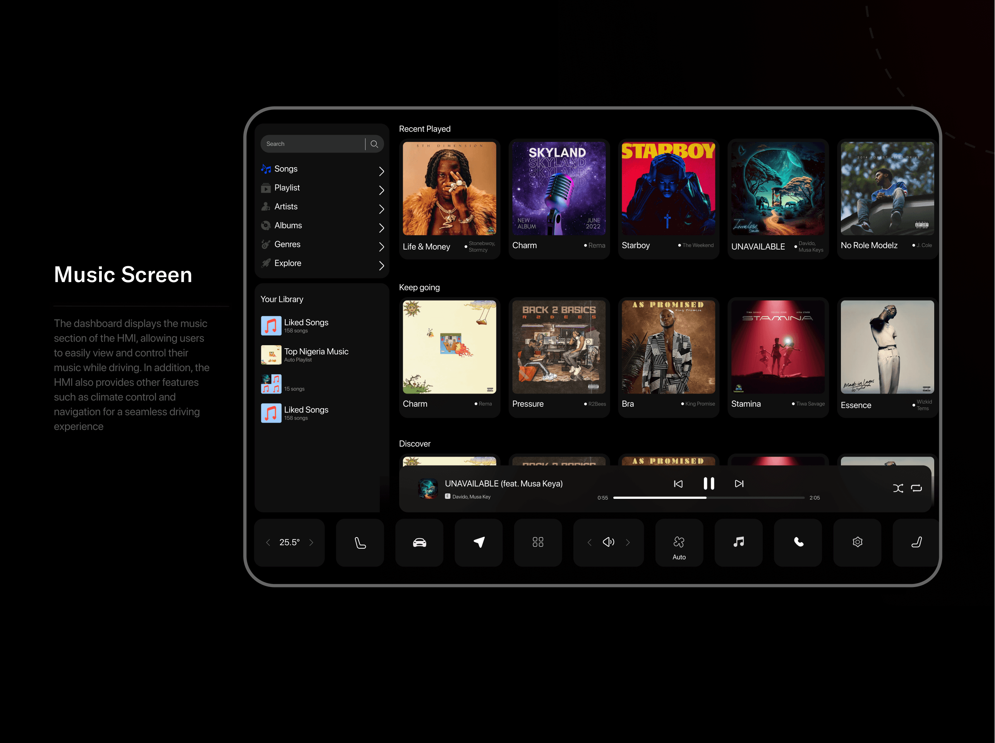Seek within the song progress bar
This screenshot has height=743, width=995.
pos(709,498)
